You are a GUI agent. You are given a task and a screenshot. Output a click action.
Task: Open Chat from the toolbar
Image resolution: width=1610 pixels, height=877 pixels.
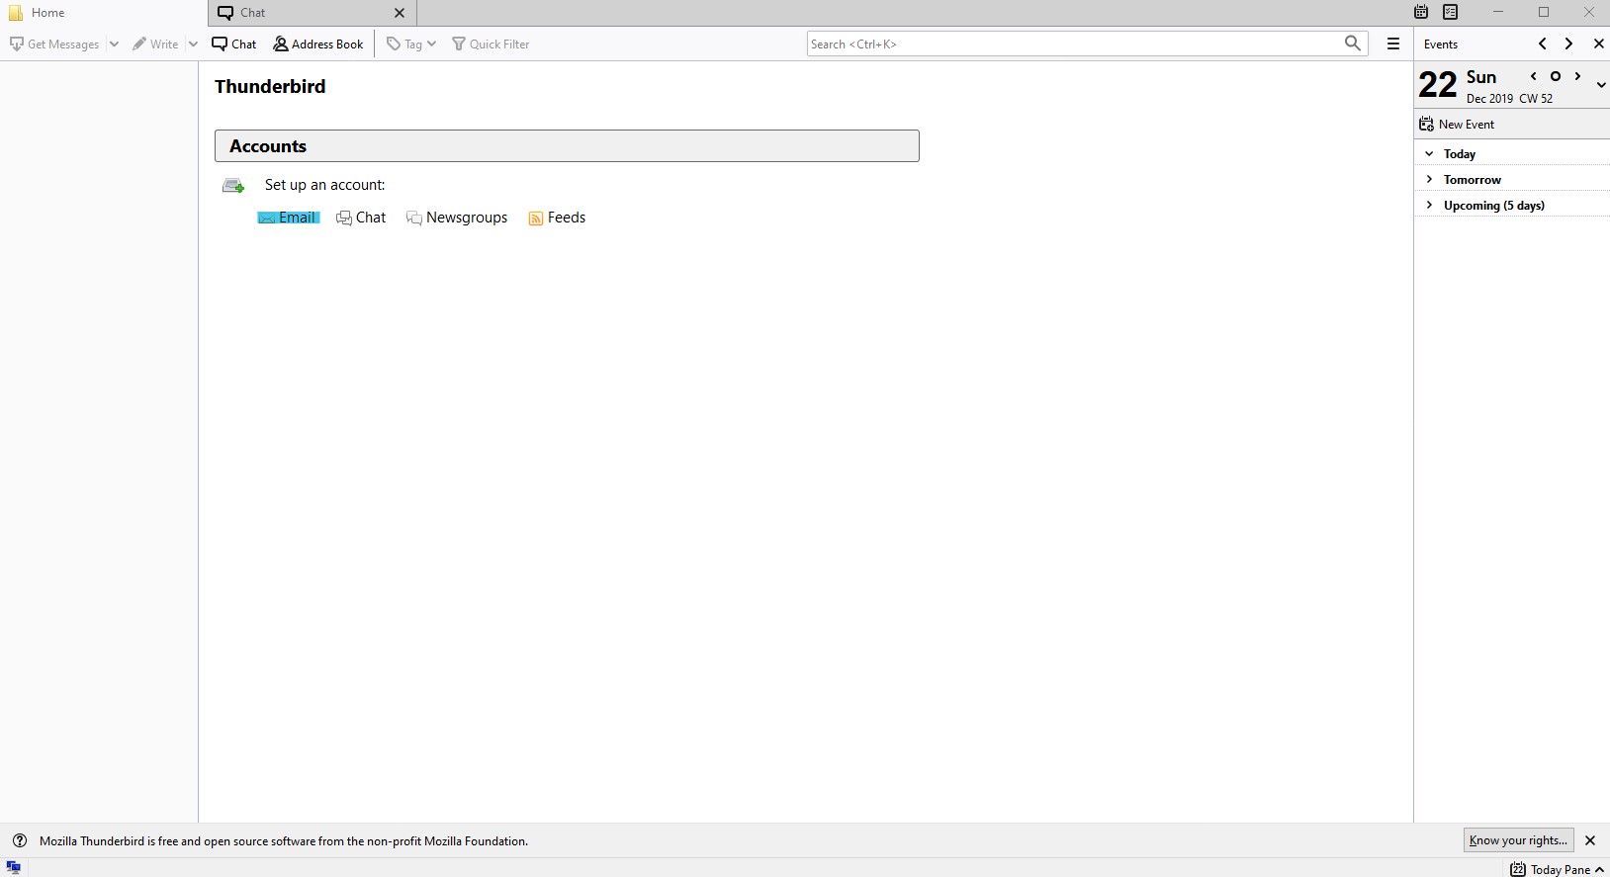click(x=234, y=44)
